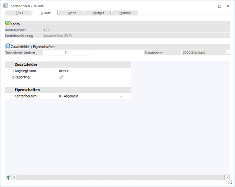The height and width of the screenshot is (187, 235).
Task: Click the resize grip in the window corner
Action: 230,182
